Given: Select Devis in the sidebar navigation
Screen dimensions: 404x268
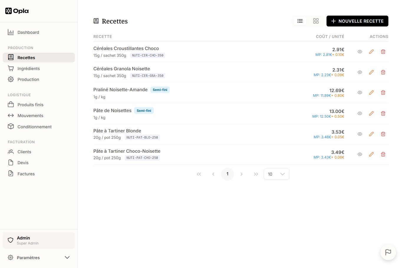Looking at the screenshot, I should click(23, 162).
